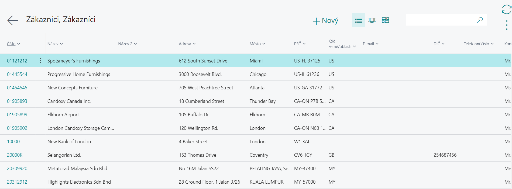Screen dimensions: 512x189
Task: Open customer 01905902
Action: (x=17, y=128)
